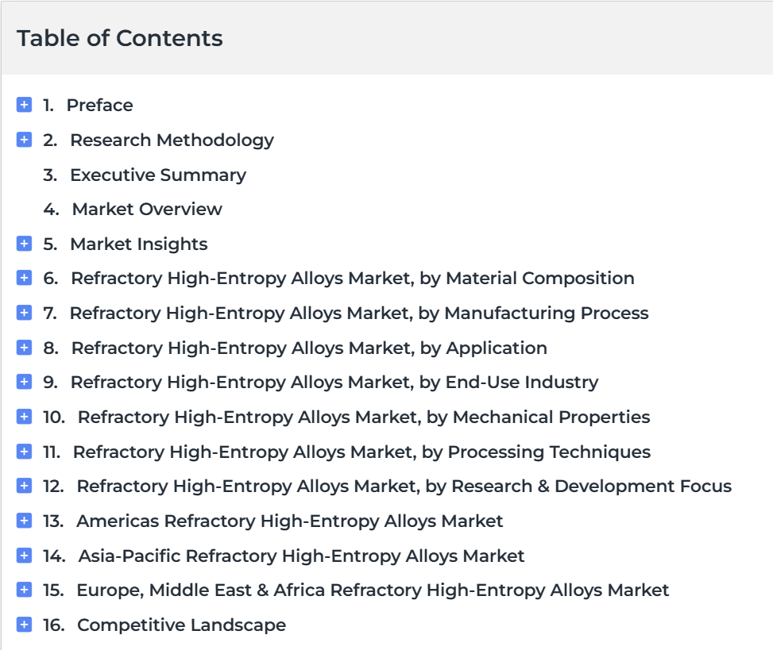Expand Competitive Landscape plus icon
This screenshot has width=773, height=650.
[24, 625]
